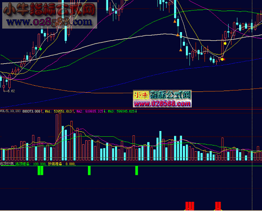The image size is (262, 211).
Task: Open the center 小牛指标公式网 watermark link
Action: tap(162, 98)
